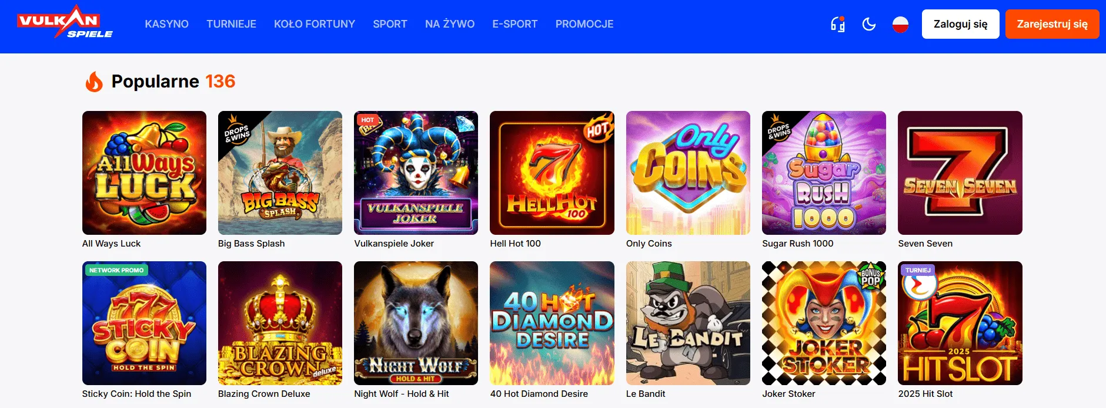1106x408 pixels.
Task: Click the Zaloguj się button
Action: pos(960,24)
